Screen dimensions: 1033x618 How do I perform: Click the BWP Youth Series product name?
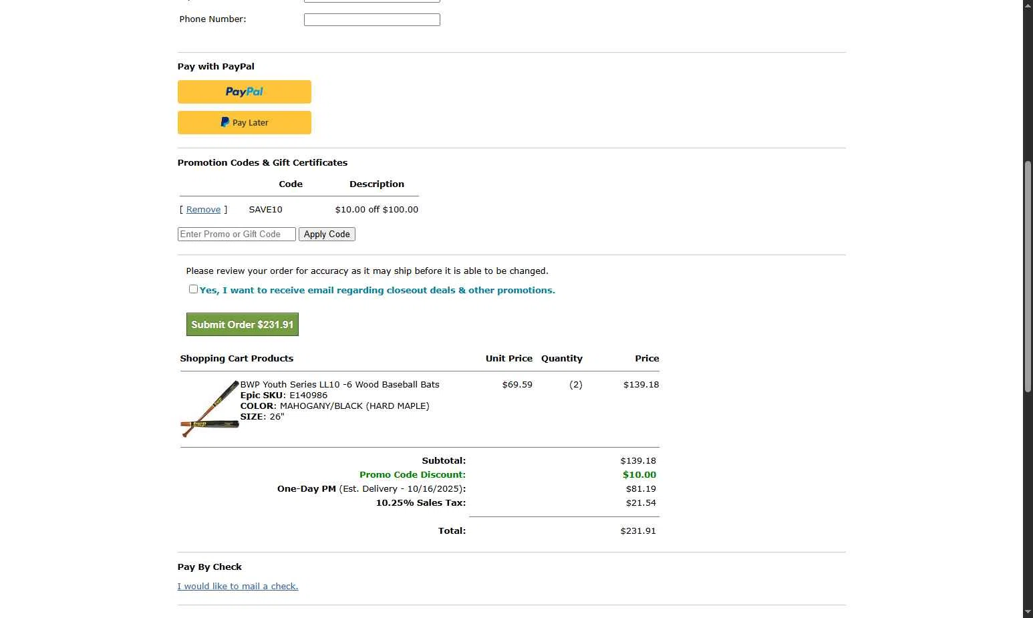pyautogui.click(x=339, y=385)
